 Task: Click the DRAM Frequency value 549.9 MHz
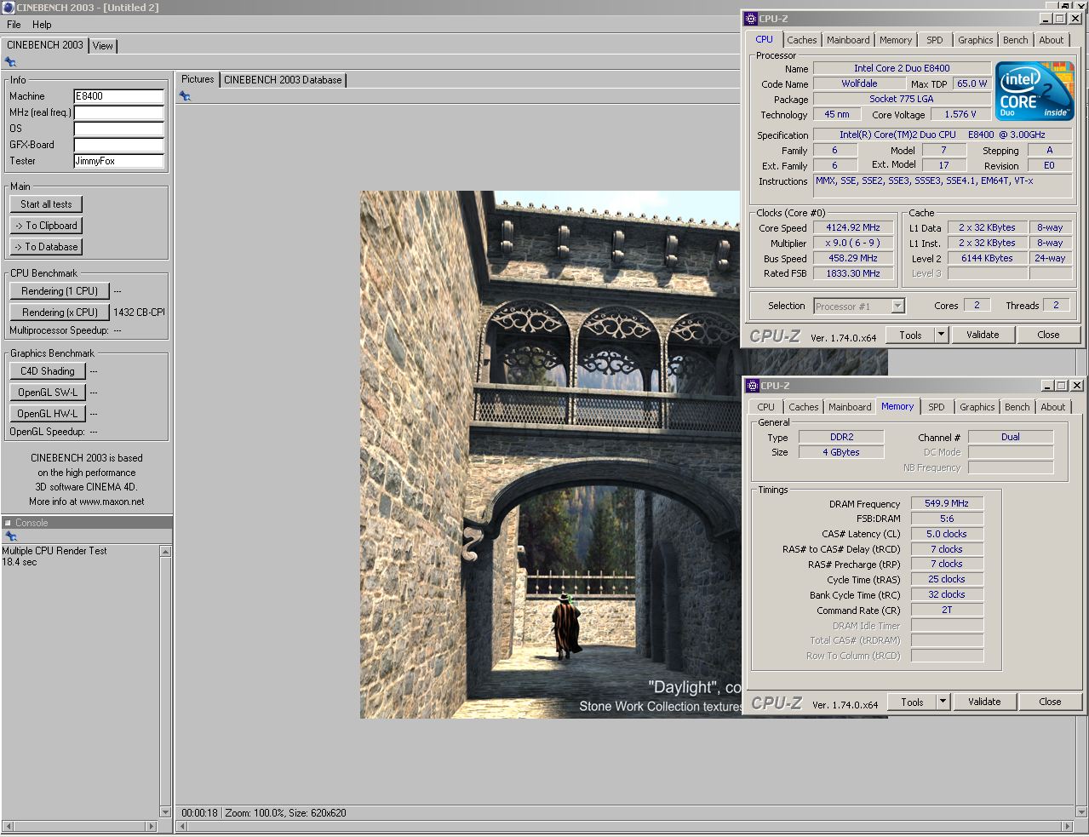tap(947, 503)
